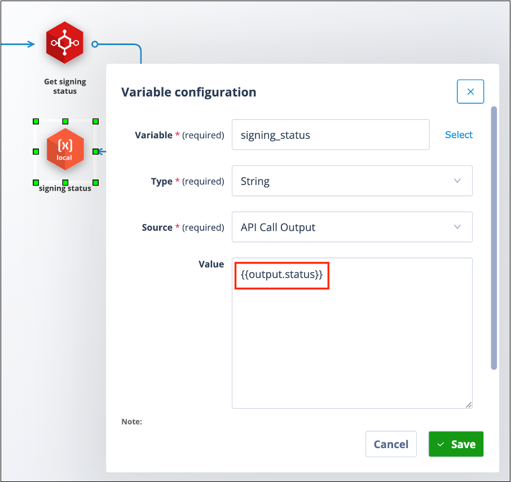Click the bottom-right green selection handle
Viewport: 511px width, 482px height.
pos(95,183)
